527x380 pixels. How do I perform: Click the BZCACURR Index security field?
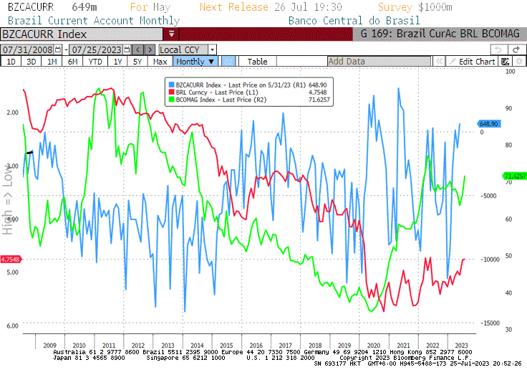pyautogui.click(x=82, y=34)
